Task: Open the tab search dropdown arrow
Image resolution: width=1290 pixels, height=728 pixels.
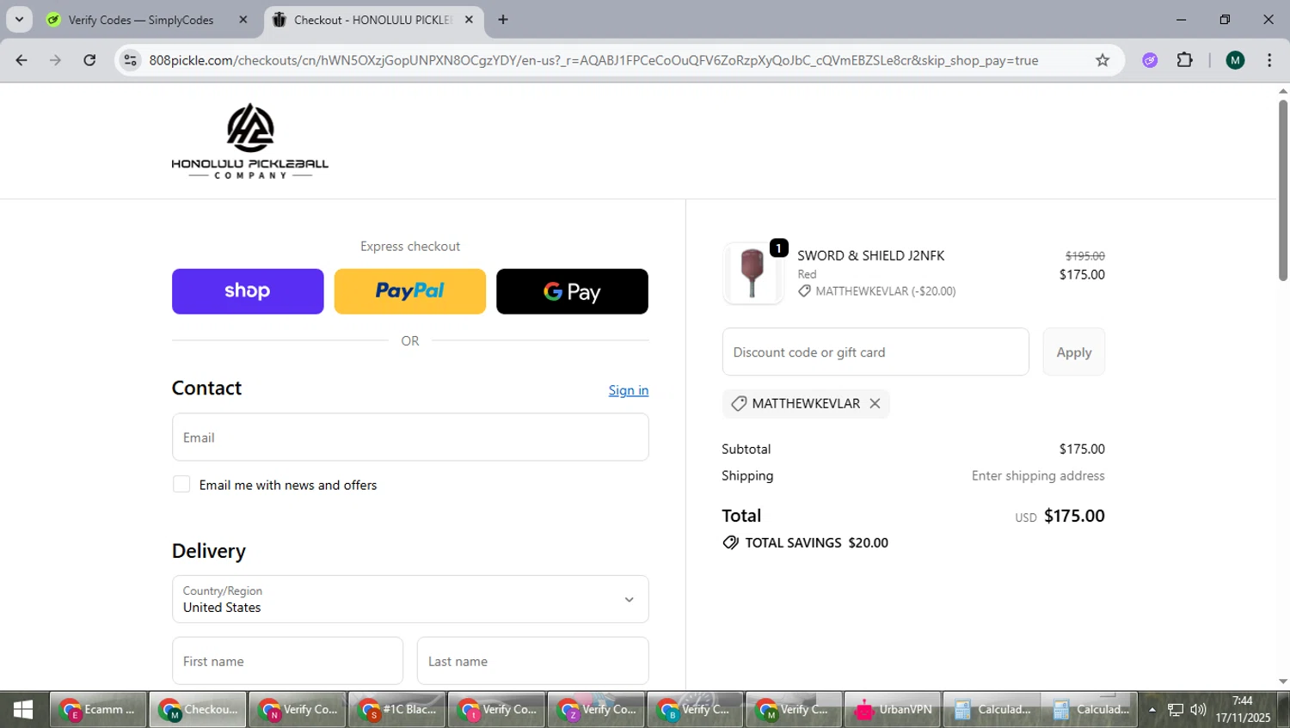Action: tap(19, 20)
